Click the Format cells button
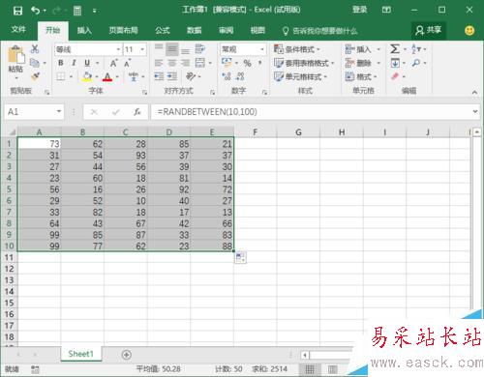The image size is (484, 377). 361,76
